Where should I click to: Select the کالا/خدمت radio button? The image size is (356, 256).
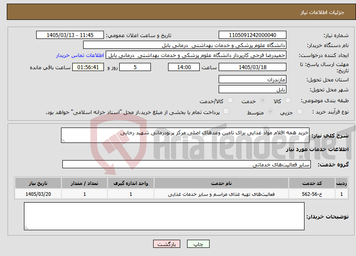click(230, 100)
